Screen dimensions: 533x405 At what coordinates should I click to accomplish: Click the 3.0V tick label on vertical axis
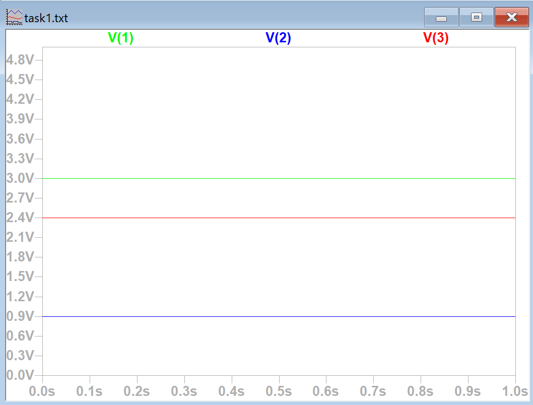(x=19, y=178)
